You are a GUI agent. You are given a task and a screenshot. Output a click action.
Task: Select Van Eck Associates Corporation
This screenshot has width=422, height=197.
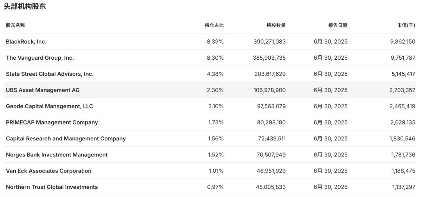pos(48,171)
